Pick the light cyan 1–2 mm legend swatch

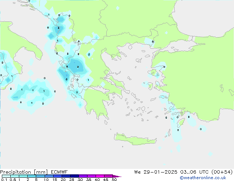23,176
